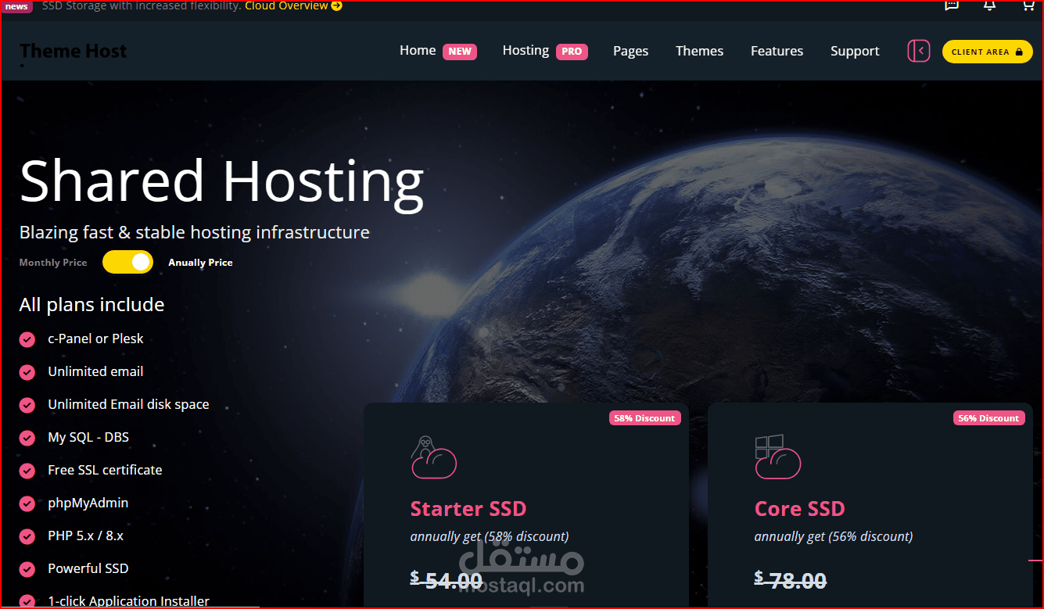The image size is (1044, 609).
Task: Click the PRO badge next to Hosting
Action: click(x=572, y=52)
